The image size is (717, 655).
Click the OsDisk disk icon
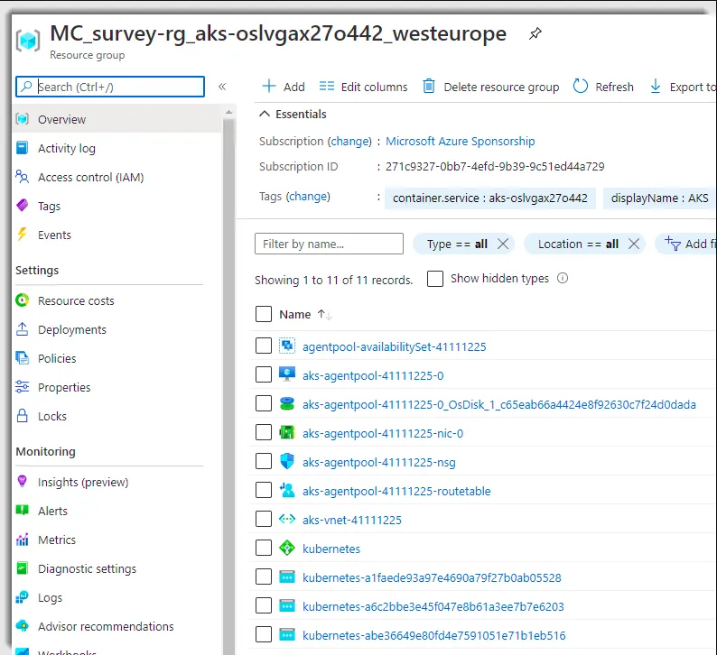(287, 403)
